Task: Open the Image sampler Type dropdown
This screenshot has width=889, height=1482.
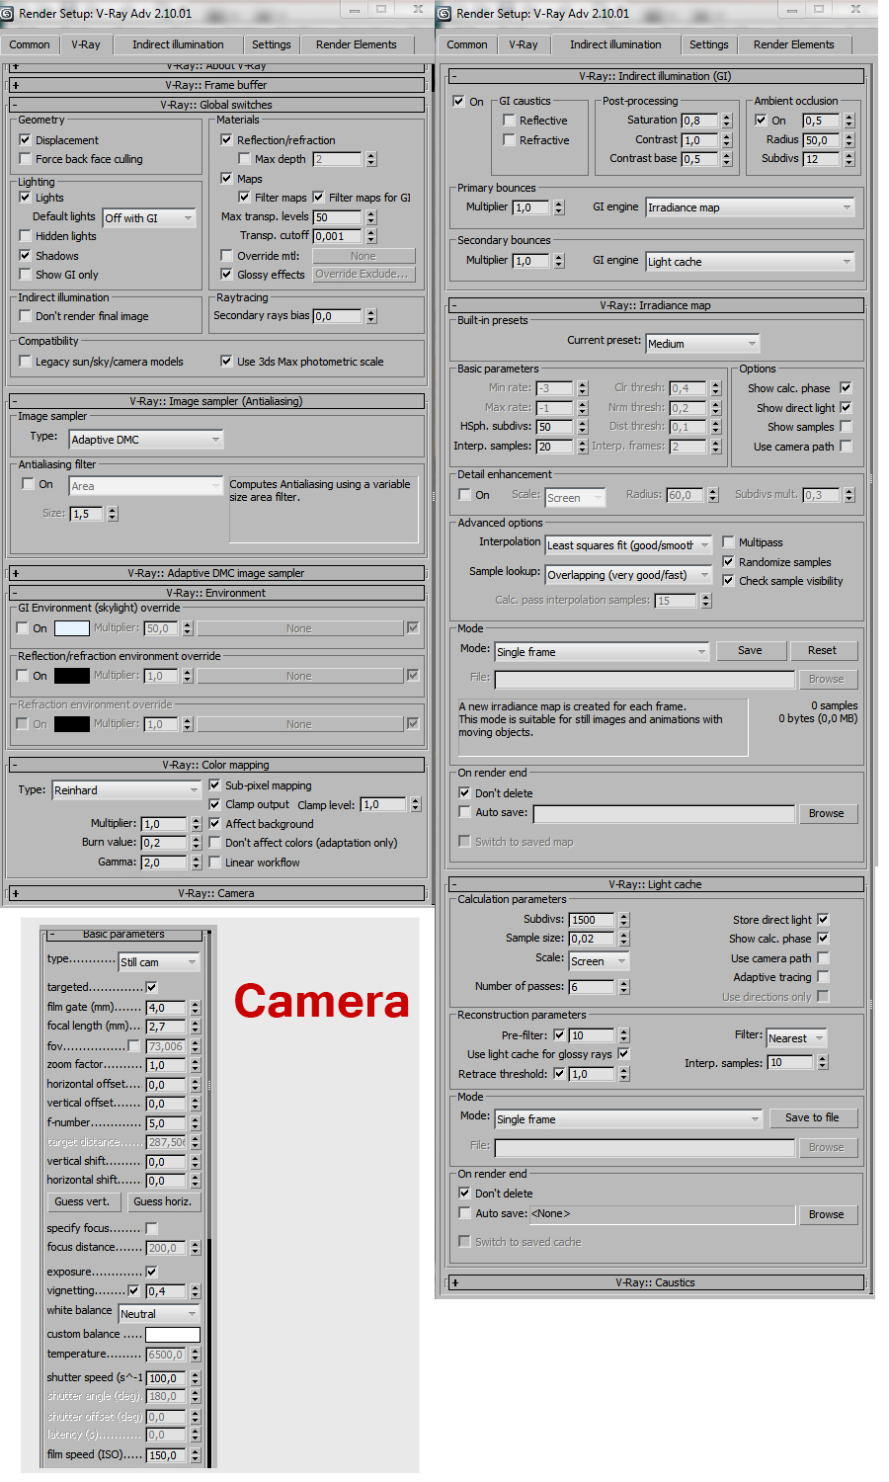Action: point(146,440)
